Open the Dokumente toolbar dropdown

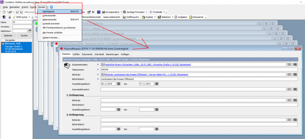pyautogui.click(x=206, y=17)
